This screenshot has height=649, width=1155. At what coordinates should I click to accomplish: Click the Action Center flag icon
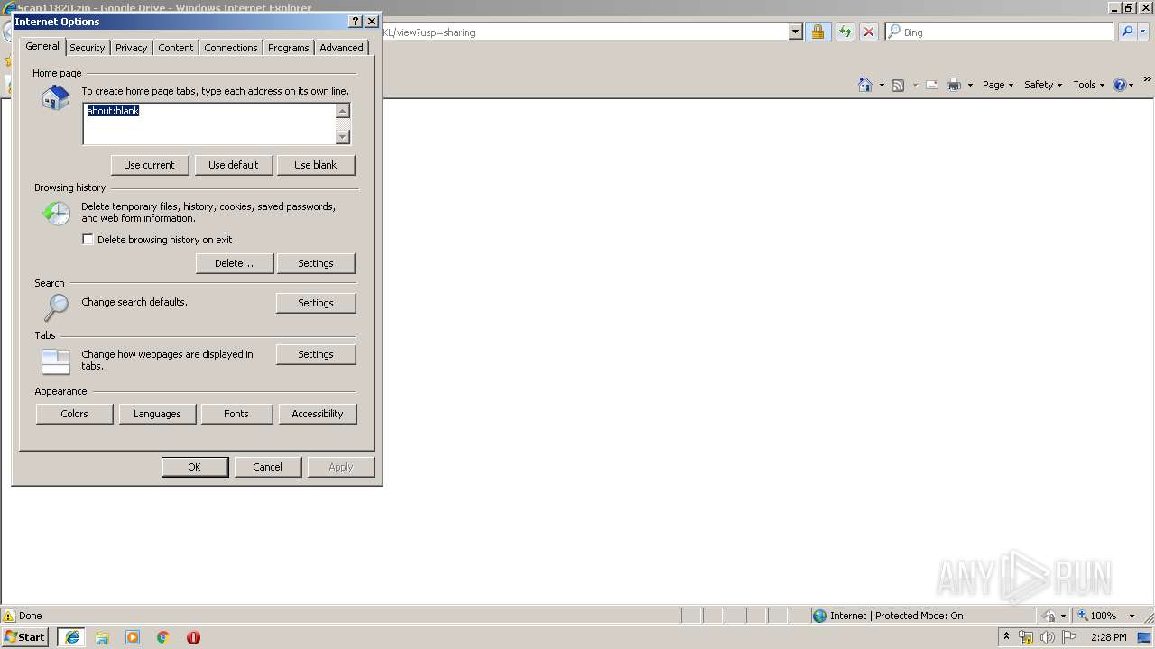(1070, 637)
